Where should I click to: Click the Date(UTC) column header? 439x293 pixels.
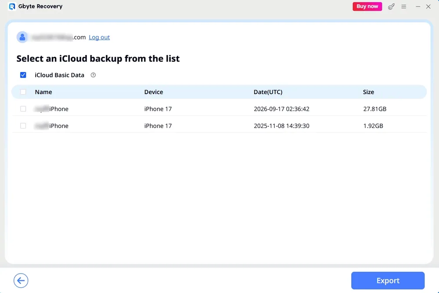pos(268,92)
